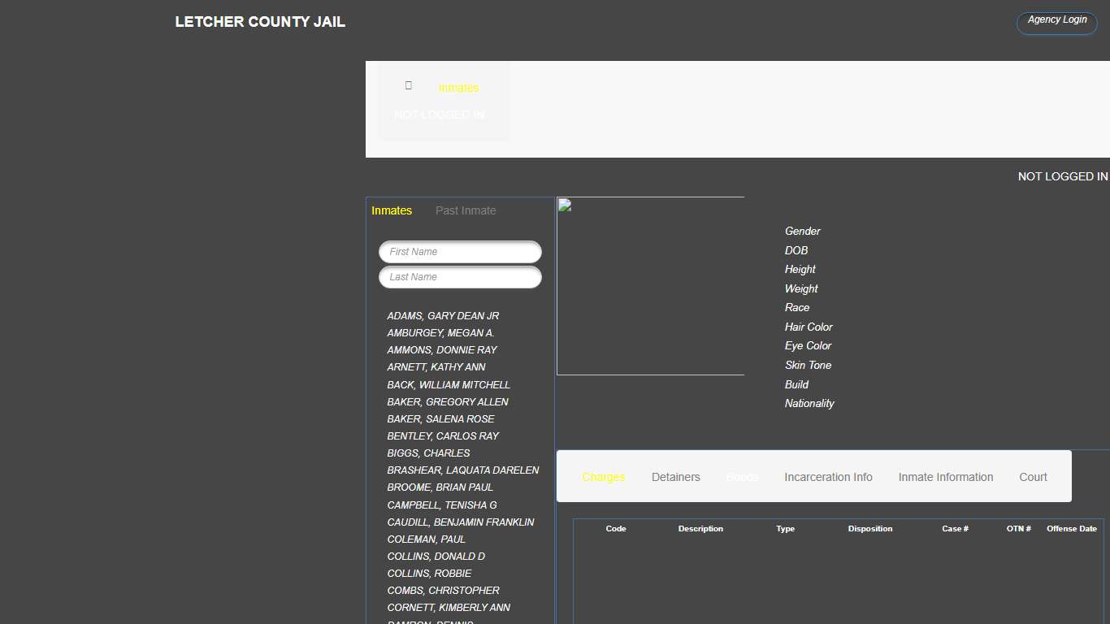1110x624 pixels.
Task: Select CAUDILL, BENJAMIN FRANKLIN from the list
Action: tap(461, 522)
